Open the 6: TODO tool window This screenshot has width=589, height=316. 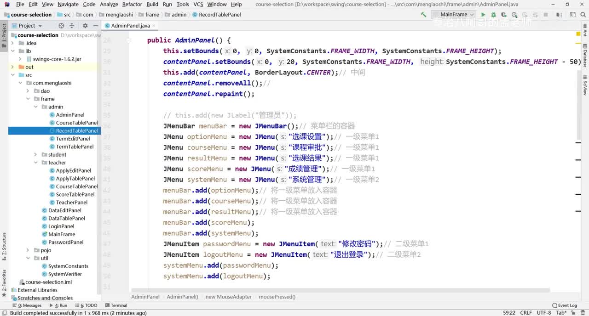point(86,305)
